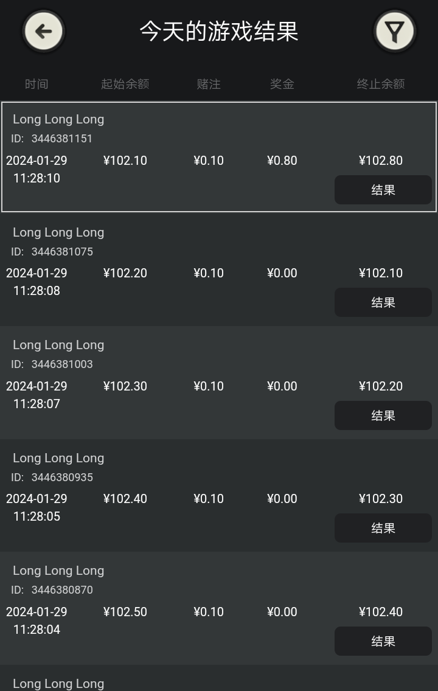The image size is (438, 691).
Task: Tap the back arrow icon
Action: (x=44, y=31)
